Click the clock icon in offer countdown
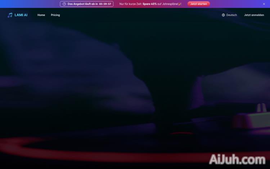 [x=64, y=4]
